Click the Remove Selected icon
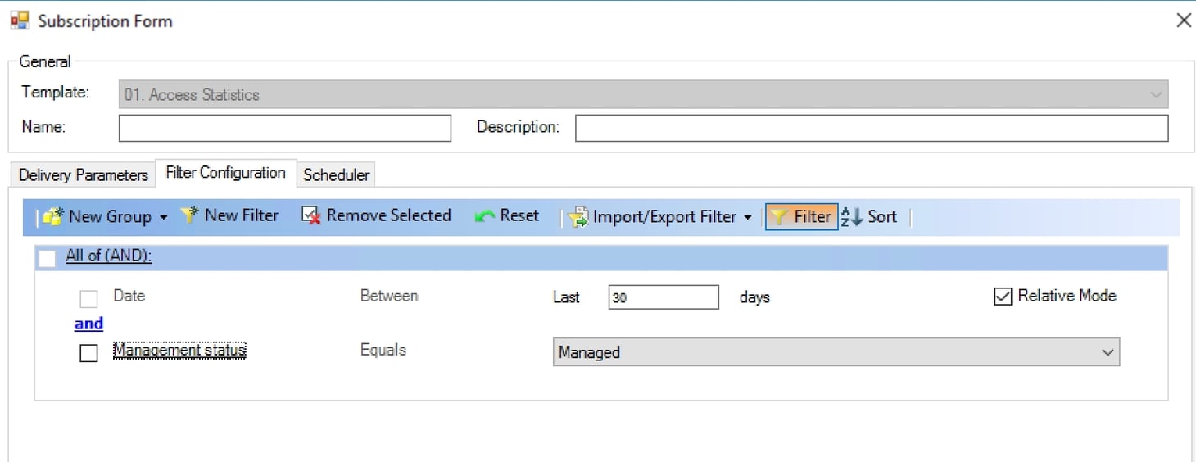The width and height of the screenshot is (1196, 462). point(310,216)
